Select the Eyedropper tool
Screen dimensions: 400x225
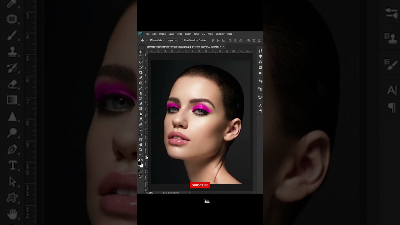point(141,78)
